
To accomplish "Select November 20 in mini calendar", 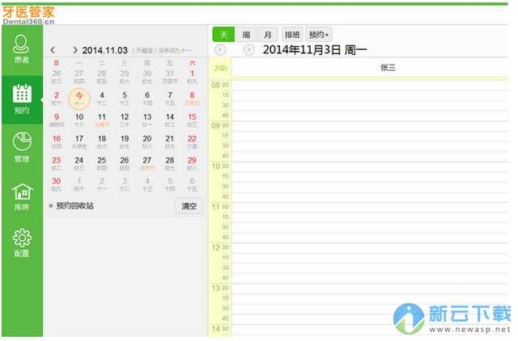I will coord(147,141).
